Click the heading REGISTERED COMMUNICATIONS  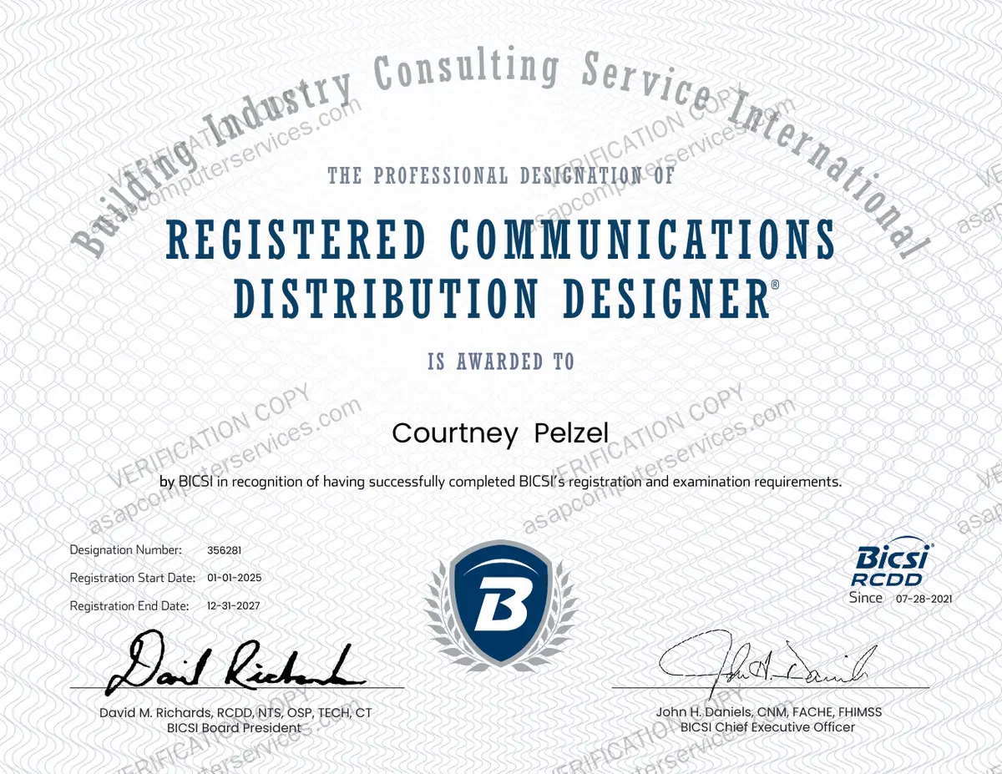501,238
